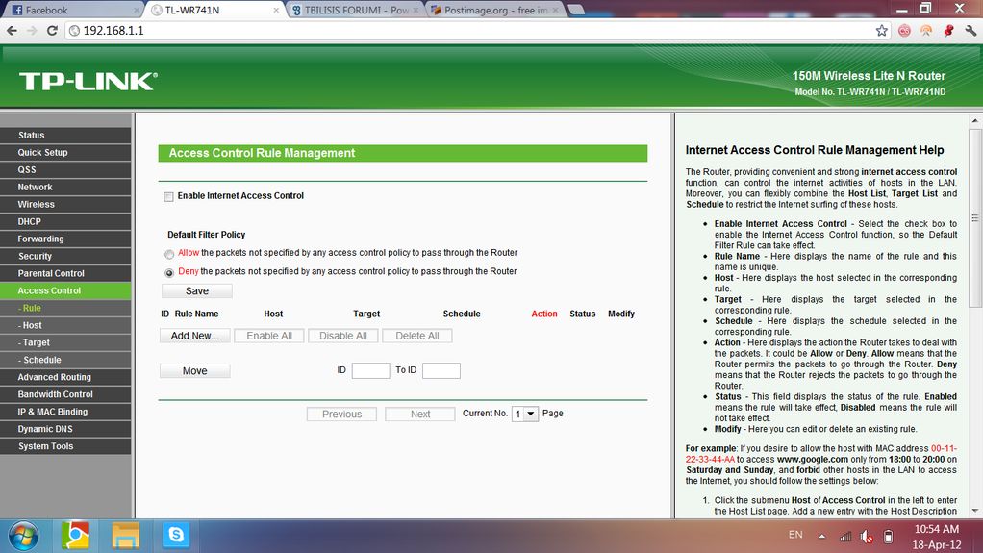Reload the router page

52,30
